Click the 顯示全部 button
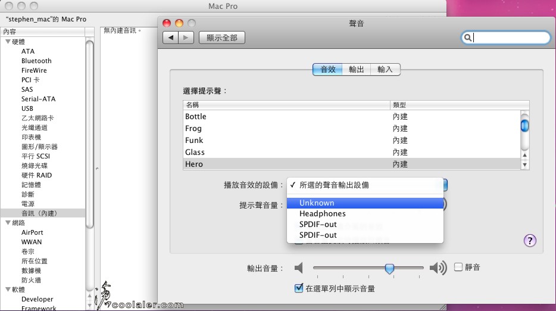Image resolution: width=556 pixels, height=311 pixels. 222,38
